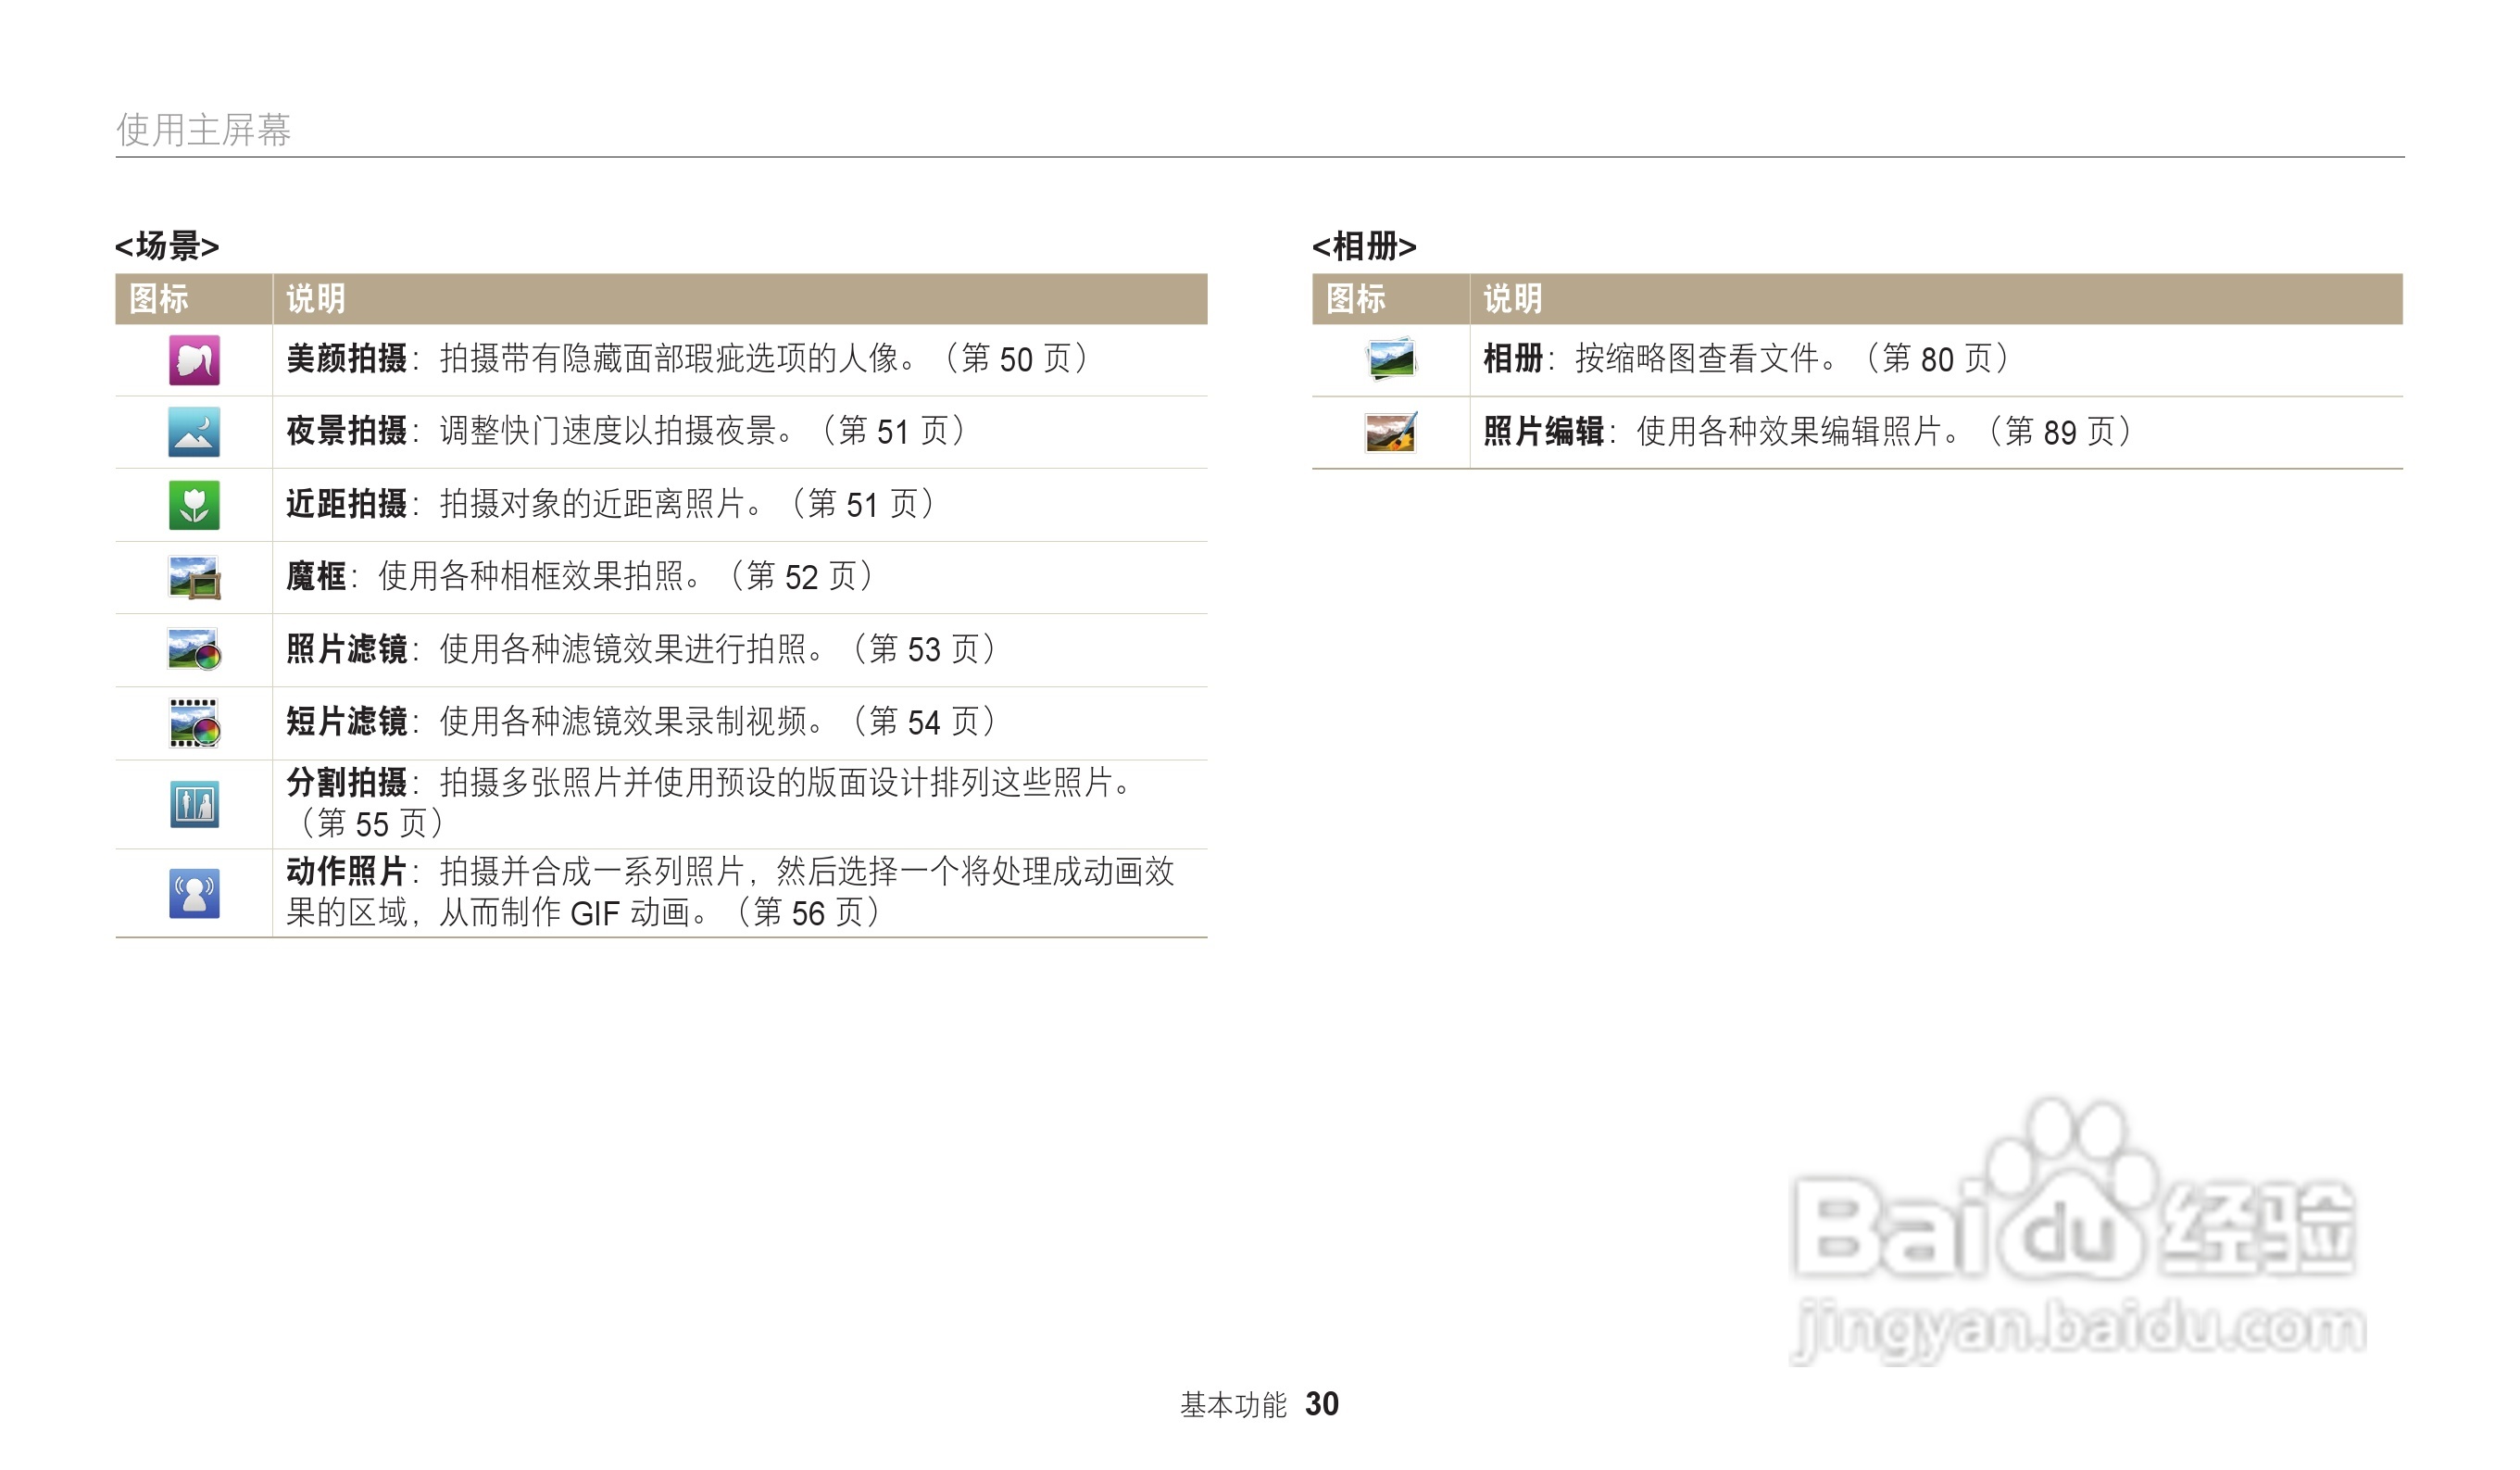The height and width of the screenshot is (1470, 2520).
Task: Click the 说明 header in the album table
Action: coord(1512,298)
